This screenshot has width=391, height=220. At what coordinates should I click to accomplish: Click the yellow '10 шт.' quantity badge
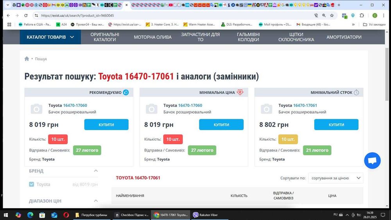288,139
